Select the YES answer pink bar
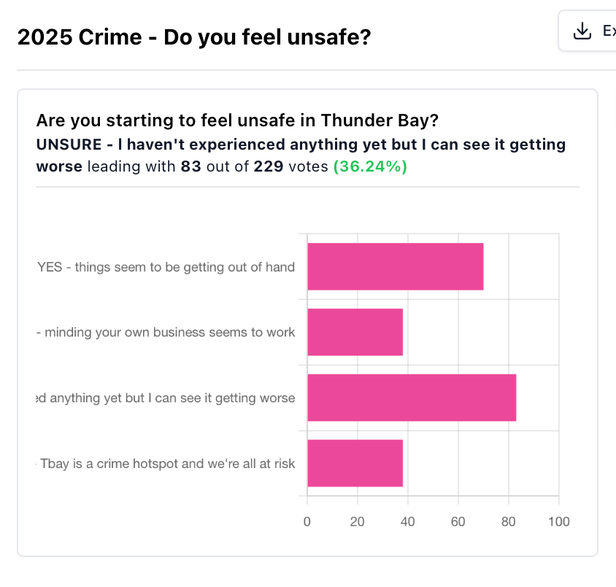The width and height of the screenshot is (616, 587). pyautogui.click(x=395, y=266)
